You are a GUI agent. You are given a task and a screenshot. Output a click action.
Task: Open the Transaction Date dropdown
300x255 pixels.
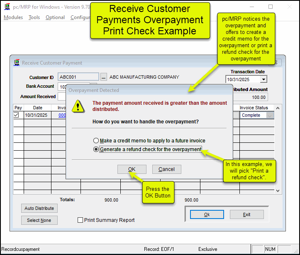(263, 79)
